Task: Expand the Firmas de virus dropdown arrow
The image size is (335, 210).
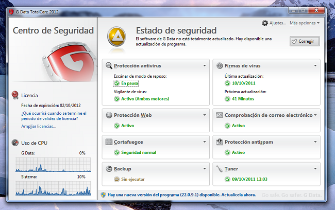Action: (315, 65)
